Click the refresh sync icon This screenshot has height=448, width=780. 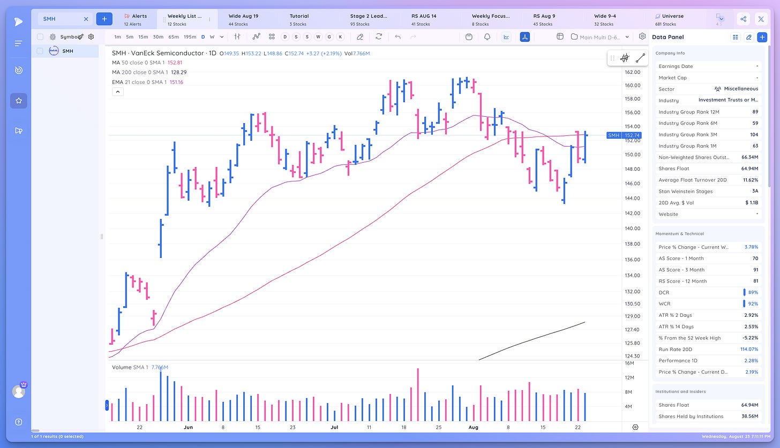[x=379, y=37]
